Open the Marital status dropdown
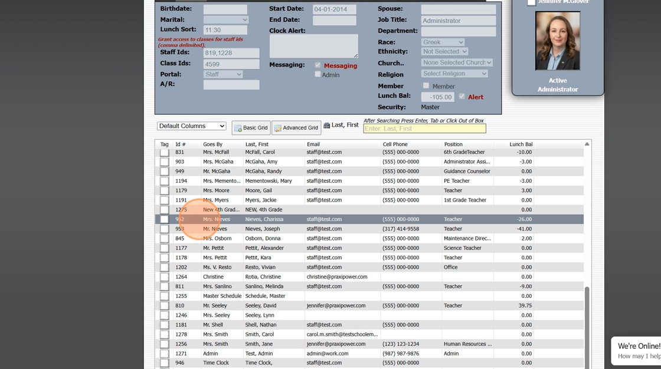Image resolution: width=661 pixels, height=369 pixels. pos(226,20)
